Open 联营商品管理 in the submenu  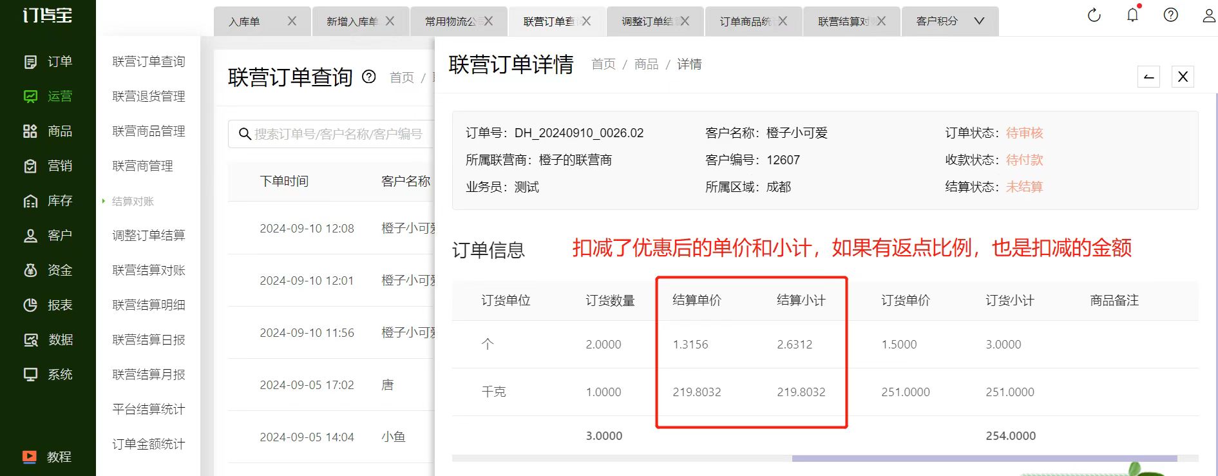tap(149, 131)
